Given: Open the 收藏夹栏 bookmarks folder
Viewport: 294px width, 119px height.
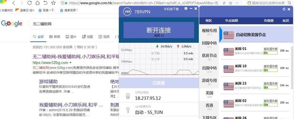Looking at the screenshot, I should point(7,10).
